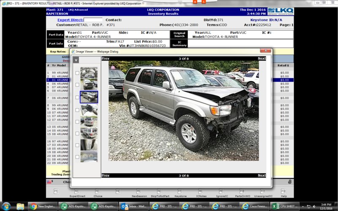The height and width of the screenshot is (211, 338).
Task: Select row 16, the 97 4RUNNER
Action: click(58, 141)
